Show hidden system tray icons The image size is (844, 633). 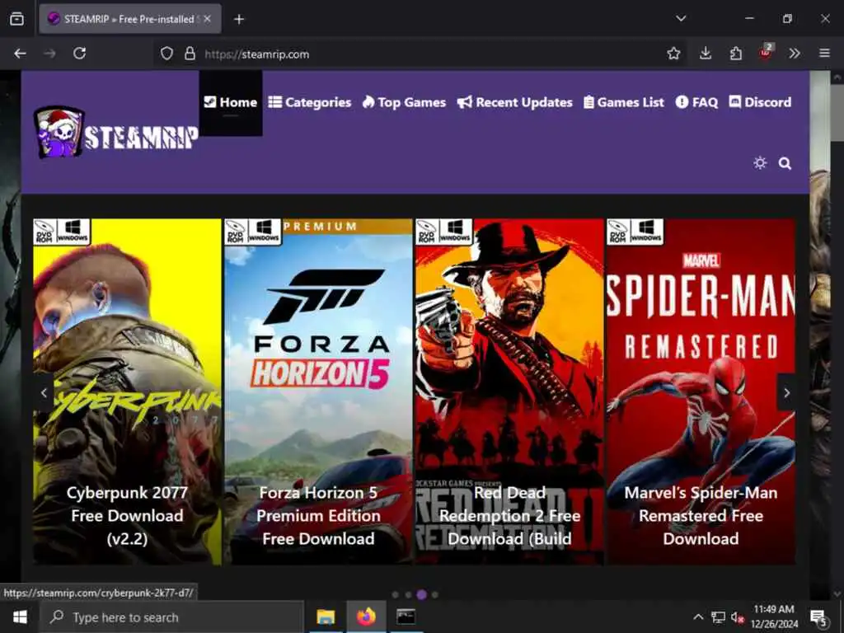(x=698, y=617)
